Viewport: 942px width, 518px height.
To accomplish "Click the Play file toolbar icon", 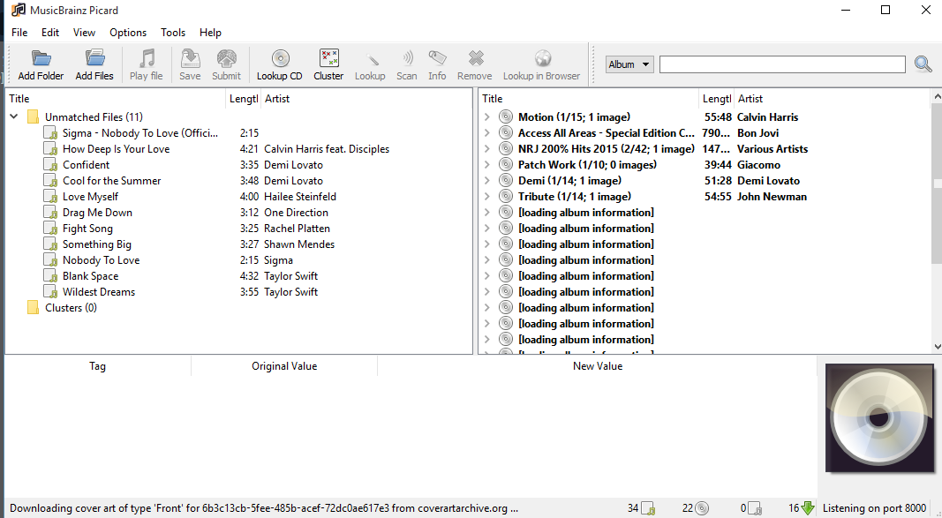I will tap(147, 58).
